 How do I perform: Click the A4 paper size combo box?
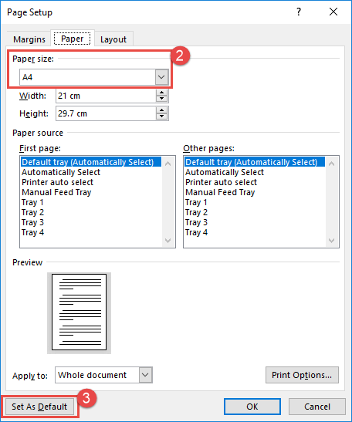tap(94, 77)
